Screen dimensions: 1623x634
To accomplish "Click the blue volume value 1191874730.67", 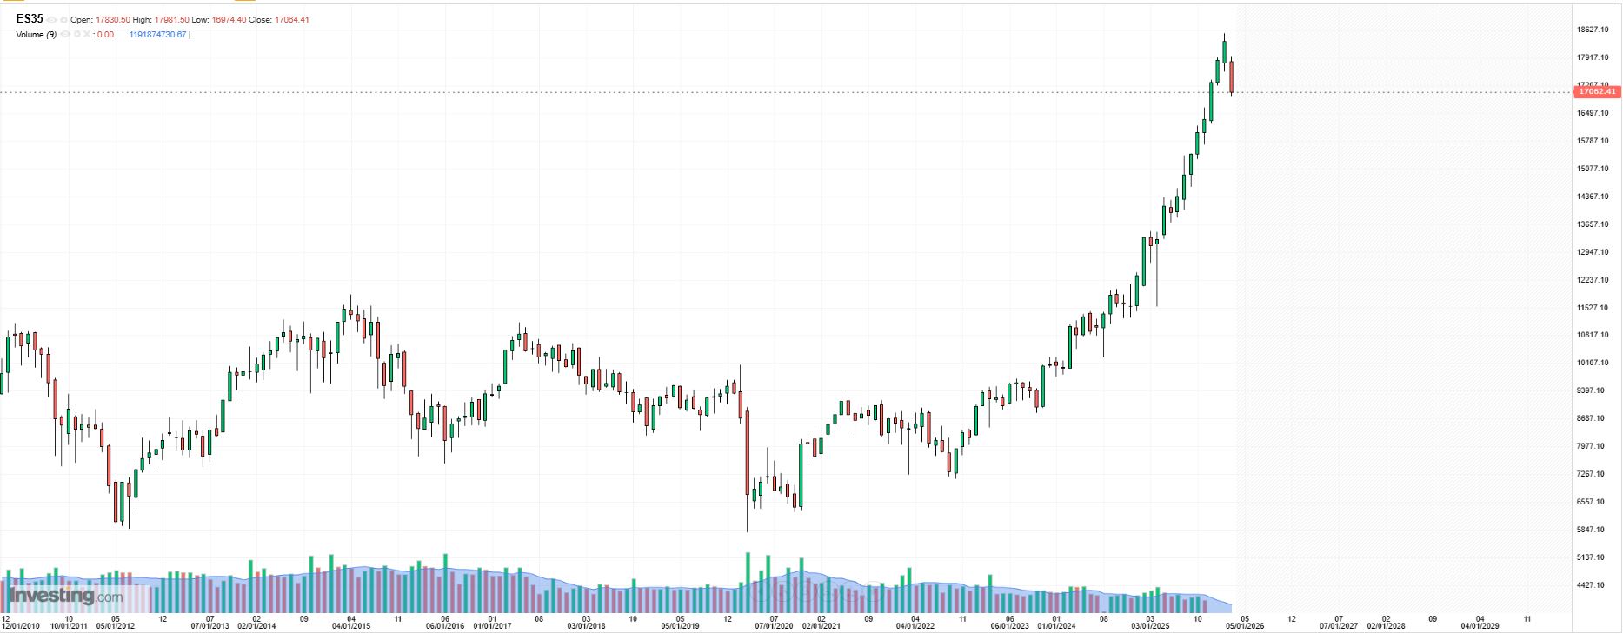I will (x=157, y=35).
